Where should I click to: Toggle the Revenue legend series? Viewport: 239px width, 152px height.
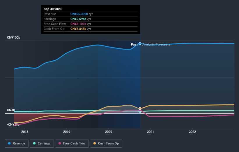tap(17, 144)
